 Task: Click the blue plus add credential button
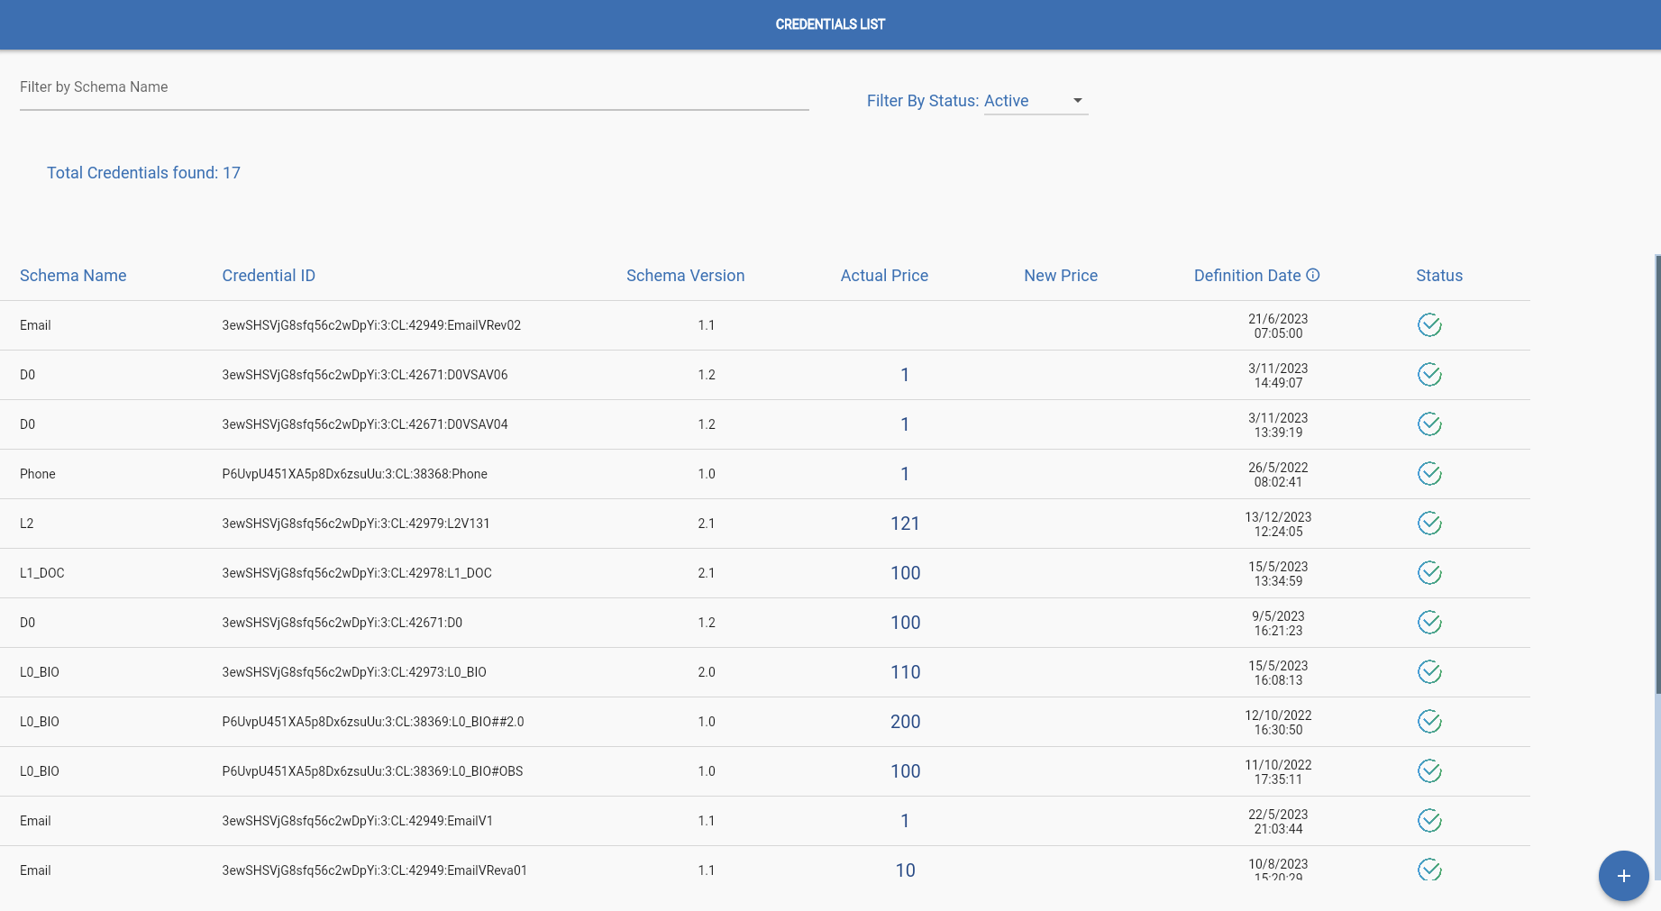(x=1623, y=876)
